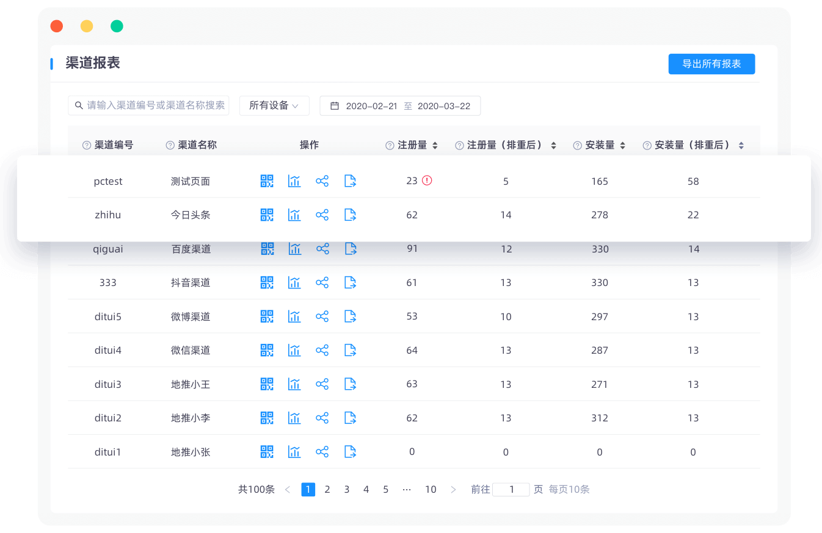The width and height of the screenshot is (822, 533).
Task: Export report for ditui1 row
Action: pos(350,452)
